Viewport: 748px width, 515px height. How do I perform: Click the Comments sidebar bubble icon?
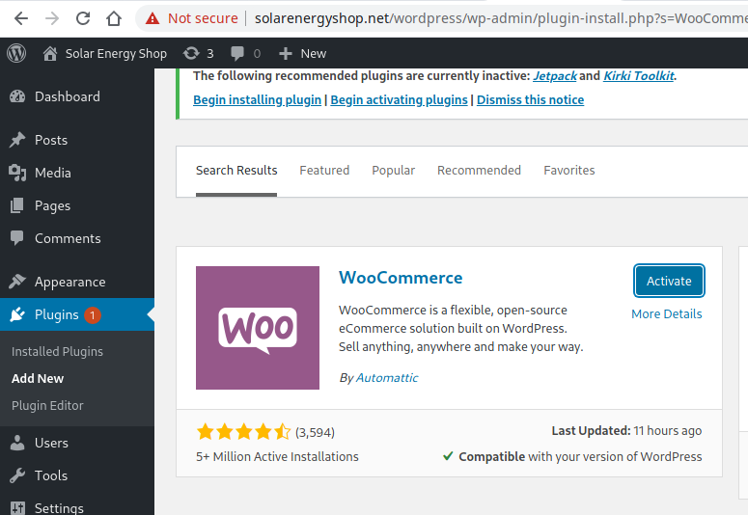17,238
